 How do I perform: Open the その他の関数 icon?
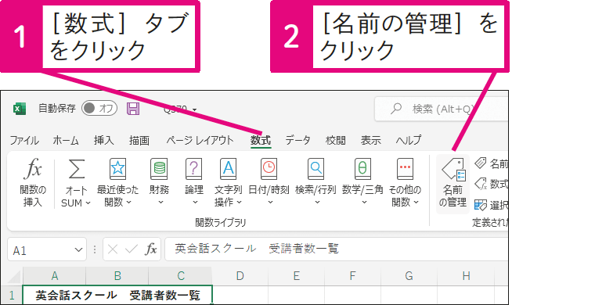pyautogui.click(x=405, y=169)
